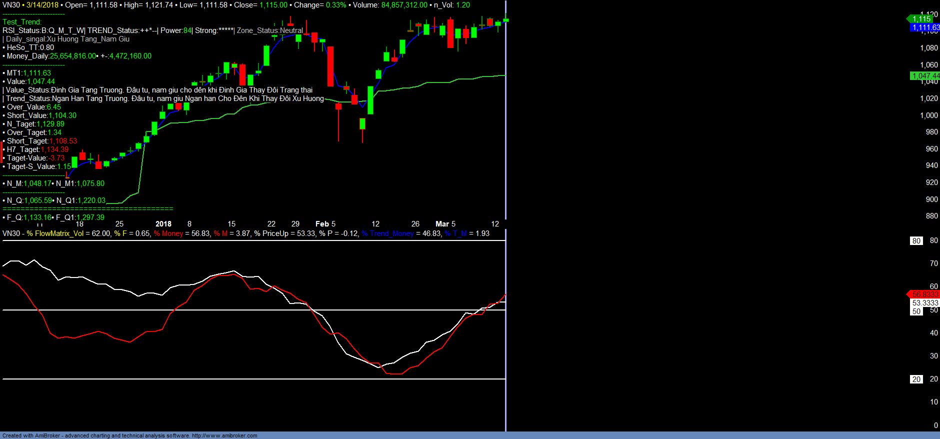940x439 pixels.
Task: Click the blue % Trend_Money indicator label
Action: tap(387, 233)
